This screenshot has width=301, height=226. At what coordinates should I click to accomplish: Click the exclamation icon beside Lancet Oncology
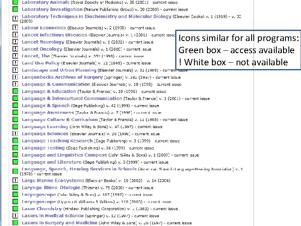[15, 49]
